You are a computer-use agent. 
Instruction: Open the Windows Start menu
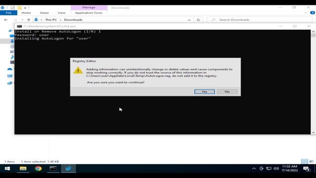click(x=7, y=169)
